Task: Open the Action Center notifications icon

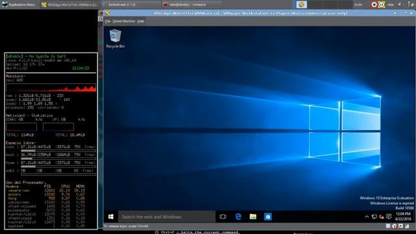Action: point(389,216)
